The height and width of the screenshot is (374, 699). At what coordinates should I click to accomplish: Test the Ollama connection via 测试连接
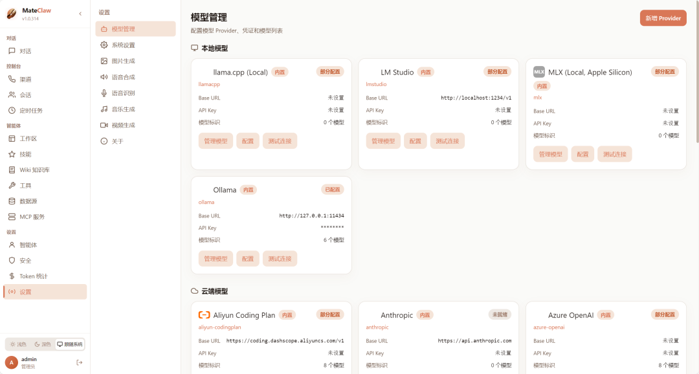280,258
